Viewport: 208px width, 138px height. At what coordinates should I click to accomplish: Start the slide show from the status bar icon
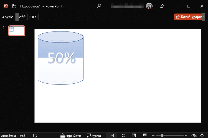tap(145, 136)
